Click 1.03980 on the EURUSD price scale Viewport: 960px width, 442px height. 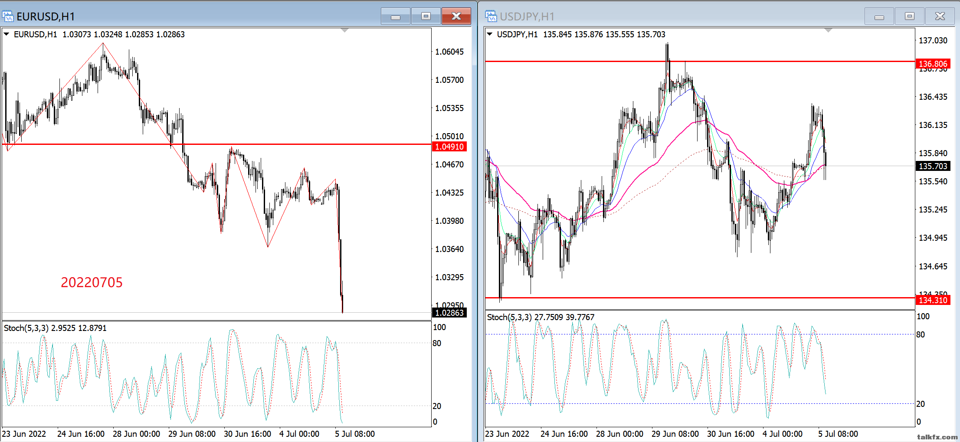(x=449, y=221)
